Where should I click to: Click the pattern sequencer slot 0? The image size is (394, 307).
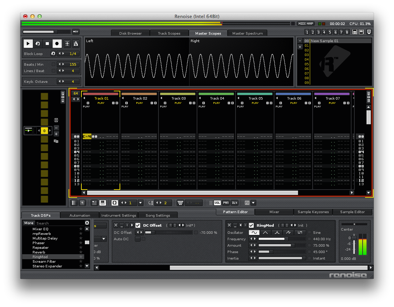[45, 131]
